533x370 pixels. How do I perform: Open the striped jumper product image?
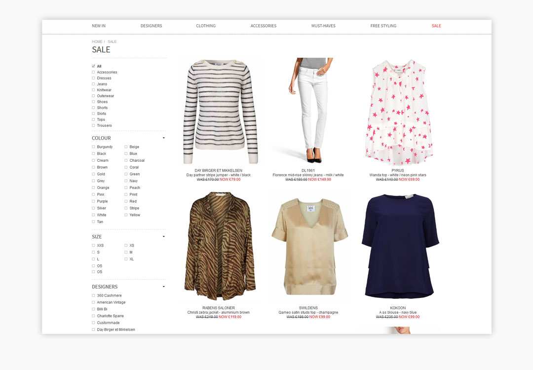point(220,112)
